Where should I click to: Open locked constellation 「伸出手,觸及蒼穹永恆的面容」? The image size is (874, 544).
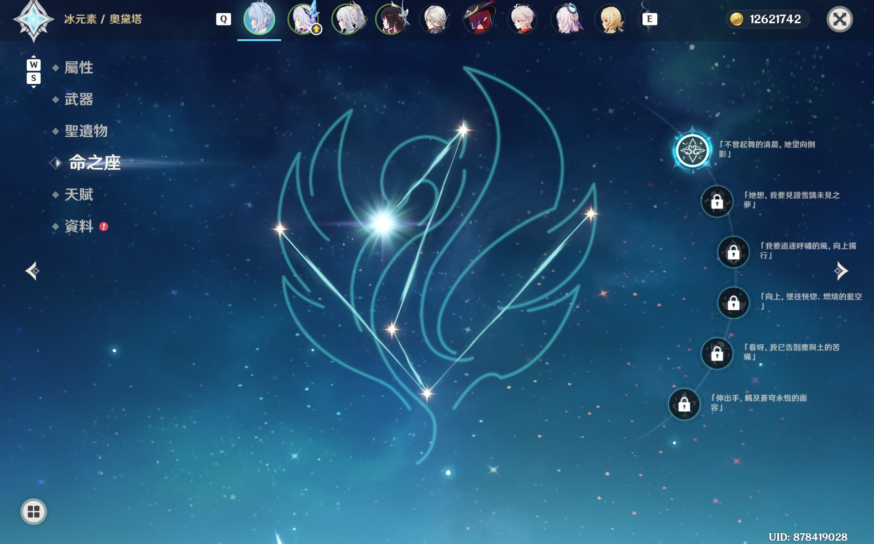tap(684, 404)
